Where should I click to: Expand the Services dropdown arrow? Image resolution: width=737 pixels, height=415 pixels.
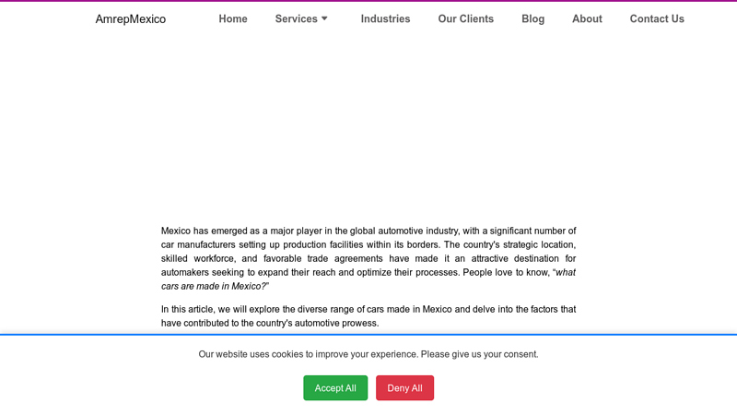pos(324,18)
